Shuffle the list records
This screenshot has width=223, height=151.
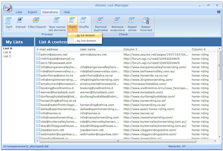[84, 21]
